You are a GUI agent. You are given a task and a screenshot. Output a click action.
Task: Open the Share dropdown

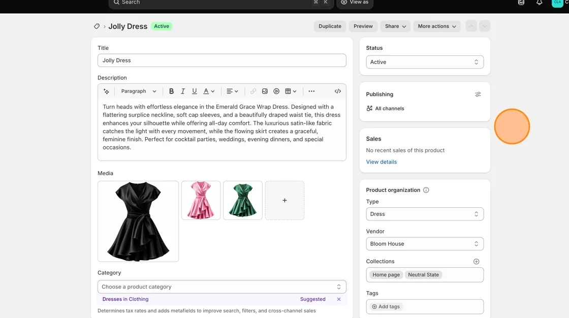click(395, 26)
